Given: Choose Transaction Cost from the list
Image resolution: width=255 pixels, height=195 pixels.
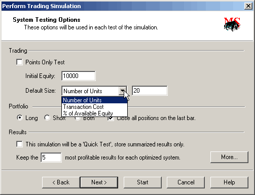Looking at the screenshot, I should [94, 107].
